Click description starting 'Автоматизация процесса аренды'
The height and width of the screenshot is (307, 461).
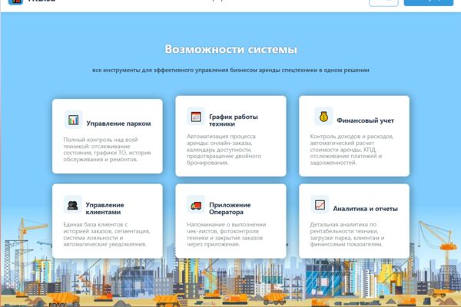tap(224, 150)
